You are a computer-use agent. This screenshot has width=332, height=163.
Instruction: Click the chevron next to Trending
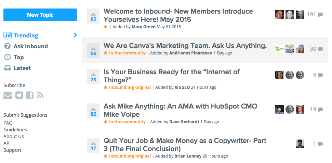tap(75, 35)
